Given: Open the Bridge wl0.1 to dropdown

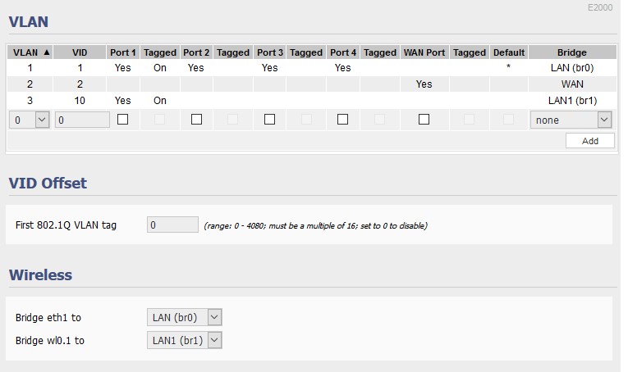Looking at the screenshot, I should (184, 340).
